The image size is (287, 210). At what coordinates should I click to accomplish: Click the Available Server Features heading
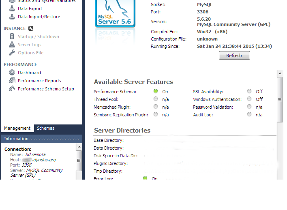point(133,81)
